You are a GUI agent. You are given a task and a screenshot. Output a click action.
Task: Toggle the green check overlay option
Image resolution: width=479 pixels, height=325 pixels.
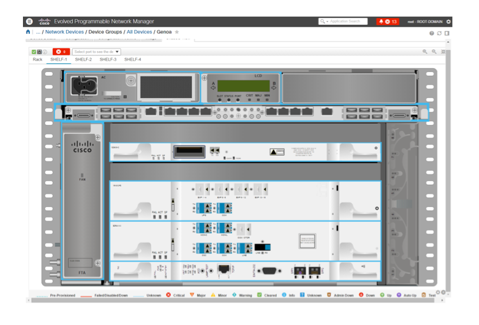34,52
